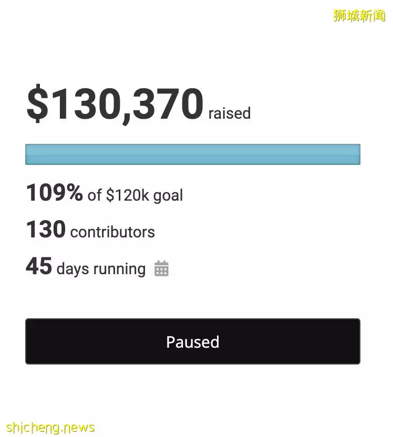Open the 'contributors' label
Screen dimensions: 393x437
pyautogui.click(x=112, y=232)
